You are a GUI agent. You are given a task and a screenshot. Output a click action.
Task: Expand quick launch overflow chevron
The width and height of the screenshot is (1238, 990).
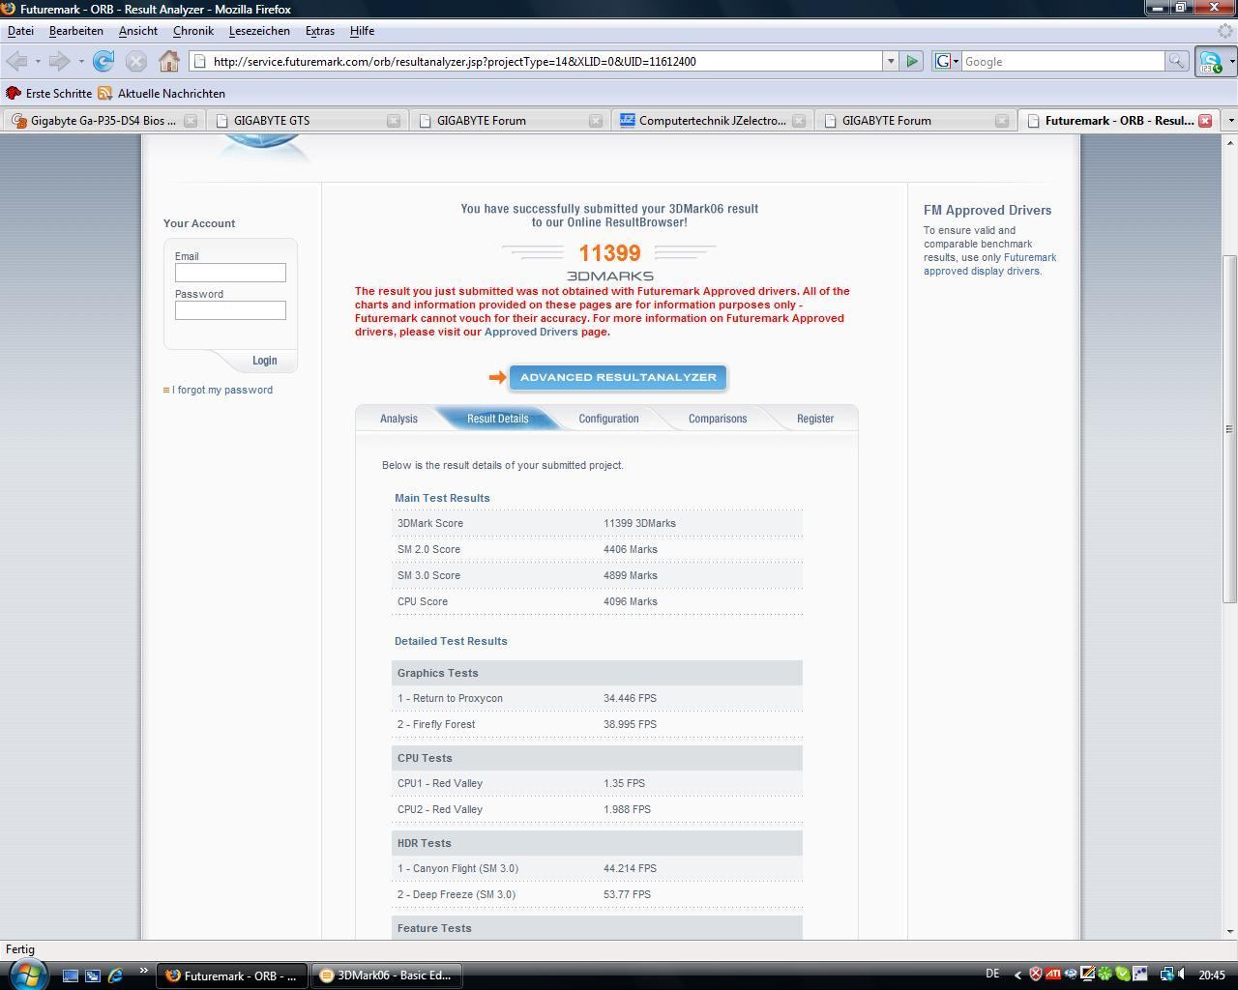143,971
